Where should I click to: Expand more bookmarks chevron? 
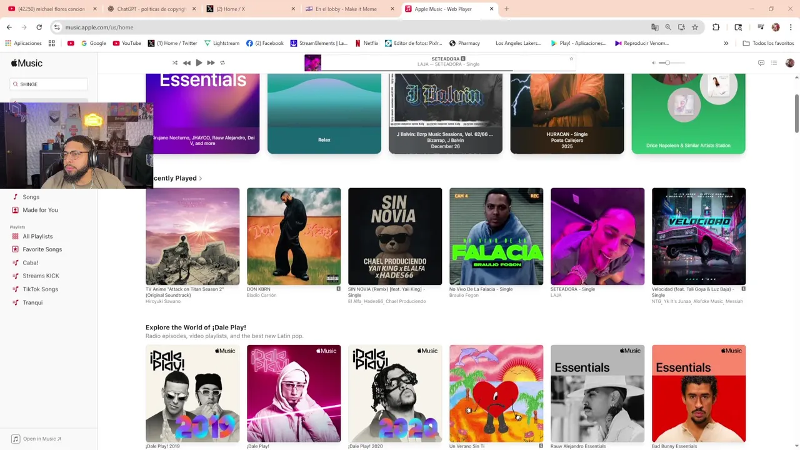click(726, 43)
